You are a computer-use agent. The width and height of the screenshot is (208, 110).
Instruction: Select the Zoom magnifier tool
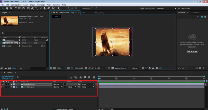(10, 8)
